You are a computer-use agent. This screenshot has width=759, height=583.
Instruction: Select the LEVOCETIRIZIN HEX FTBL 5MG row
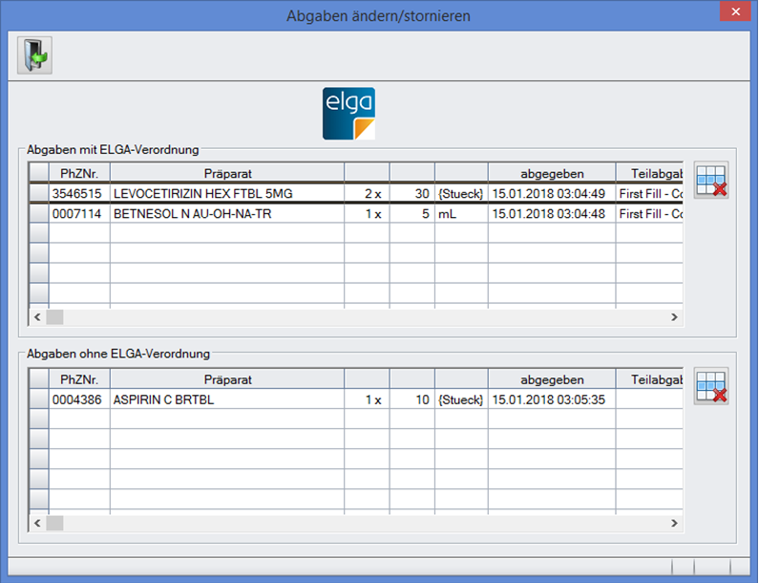[226, 193]
